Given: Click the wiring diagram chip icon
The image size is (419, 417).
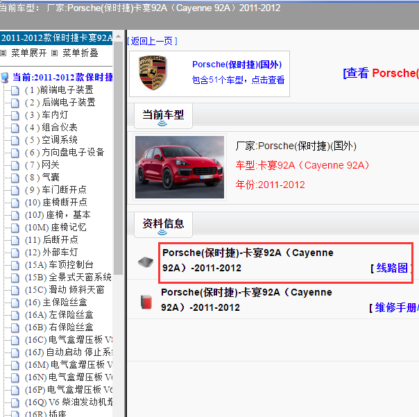Looking at the screenshot, I should [146, 262].
